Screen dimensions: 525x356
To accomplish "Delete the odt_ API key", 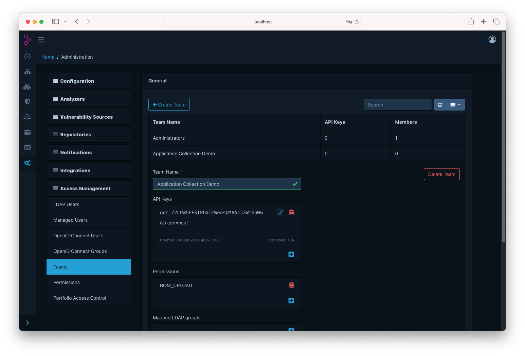I will coord(291,212).
